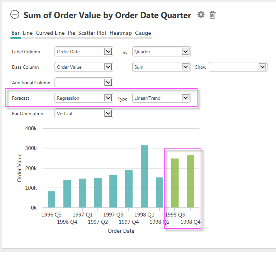
Task: Select the Gauge chart tab
Action: [x=143, y=33]
